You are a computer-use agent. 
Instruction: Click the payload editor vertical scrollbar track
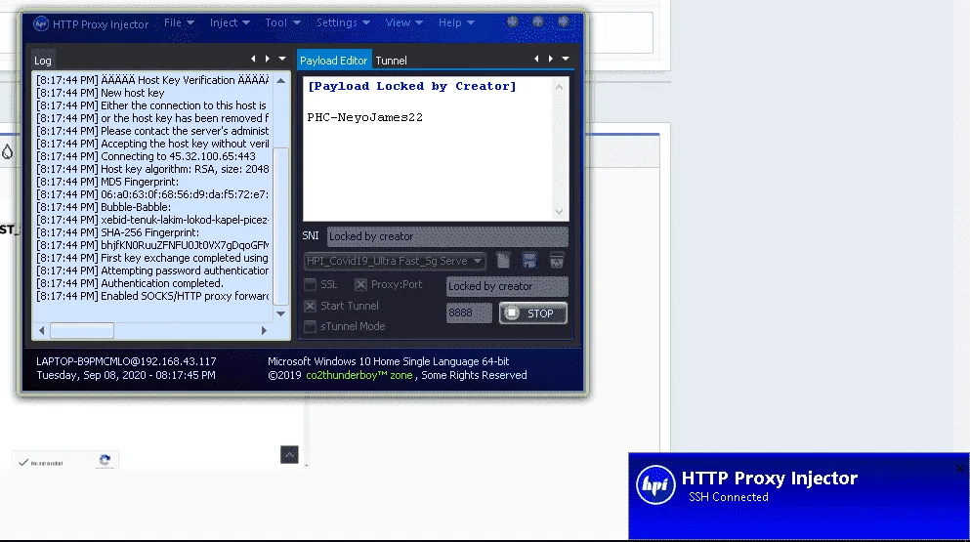tap(559, 149)
